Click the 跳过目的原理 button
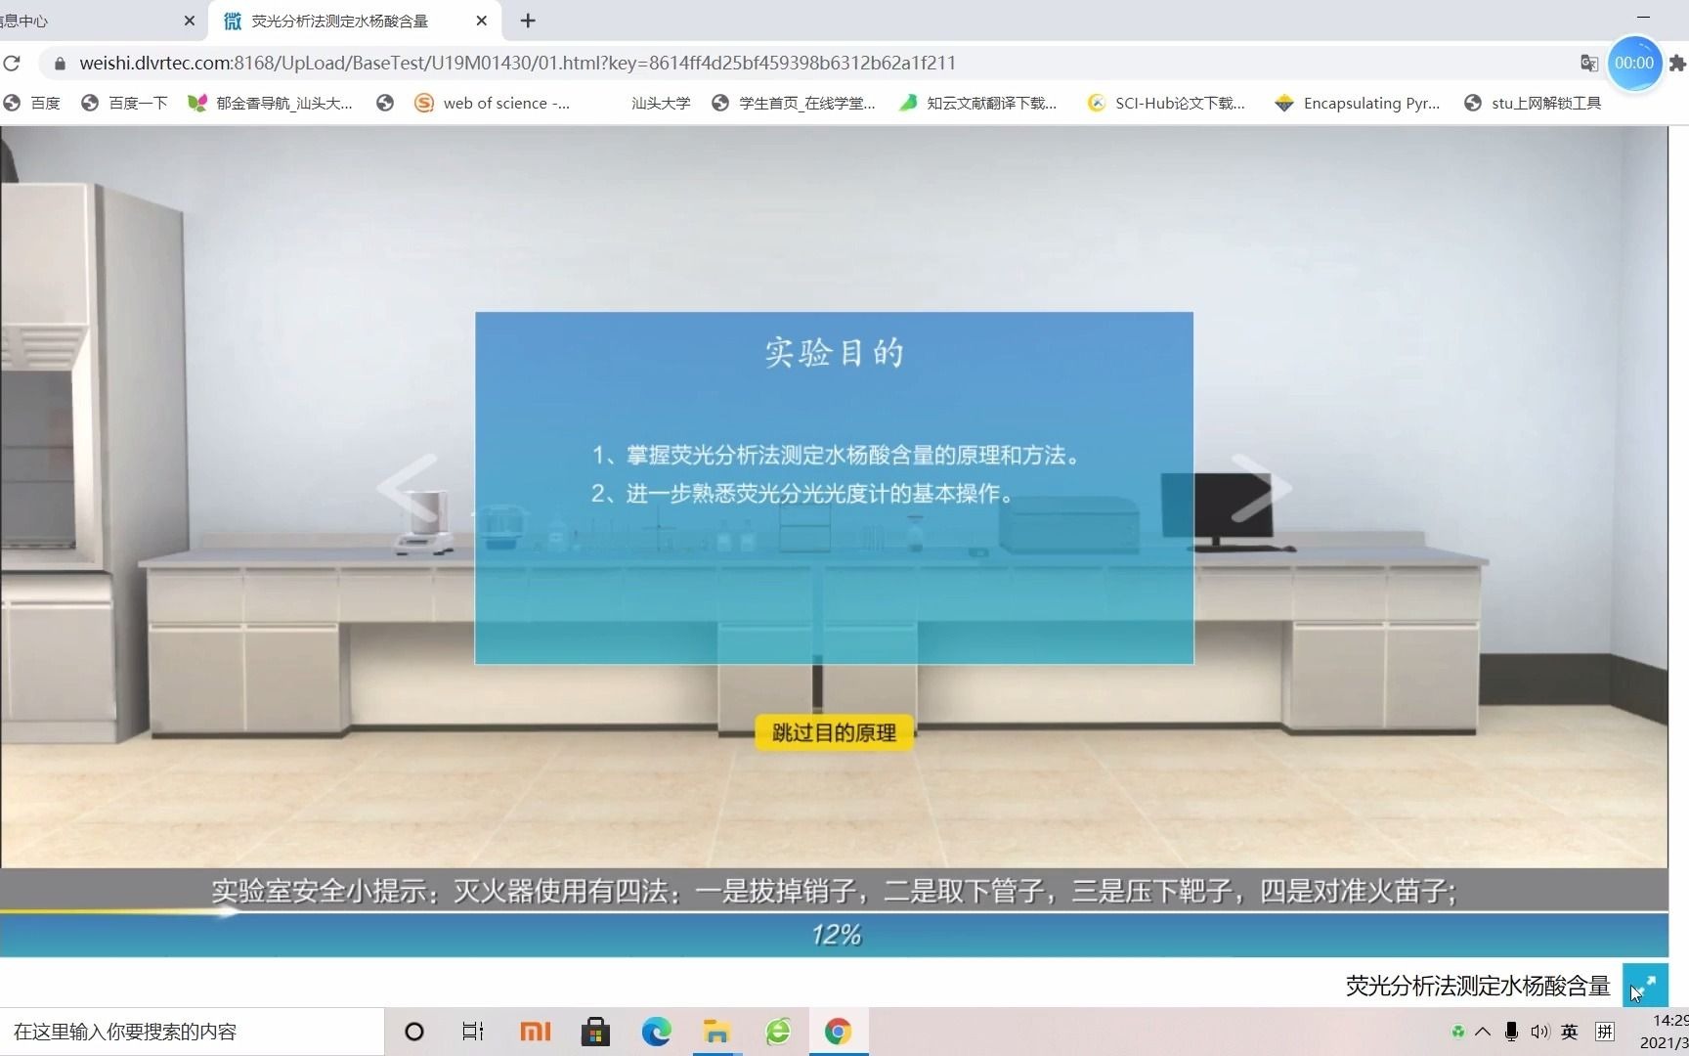This screenshot has height=1056, width=1689. 832,731
